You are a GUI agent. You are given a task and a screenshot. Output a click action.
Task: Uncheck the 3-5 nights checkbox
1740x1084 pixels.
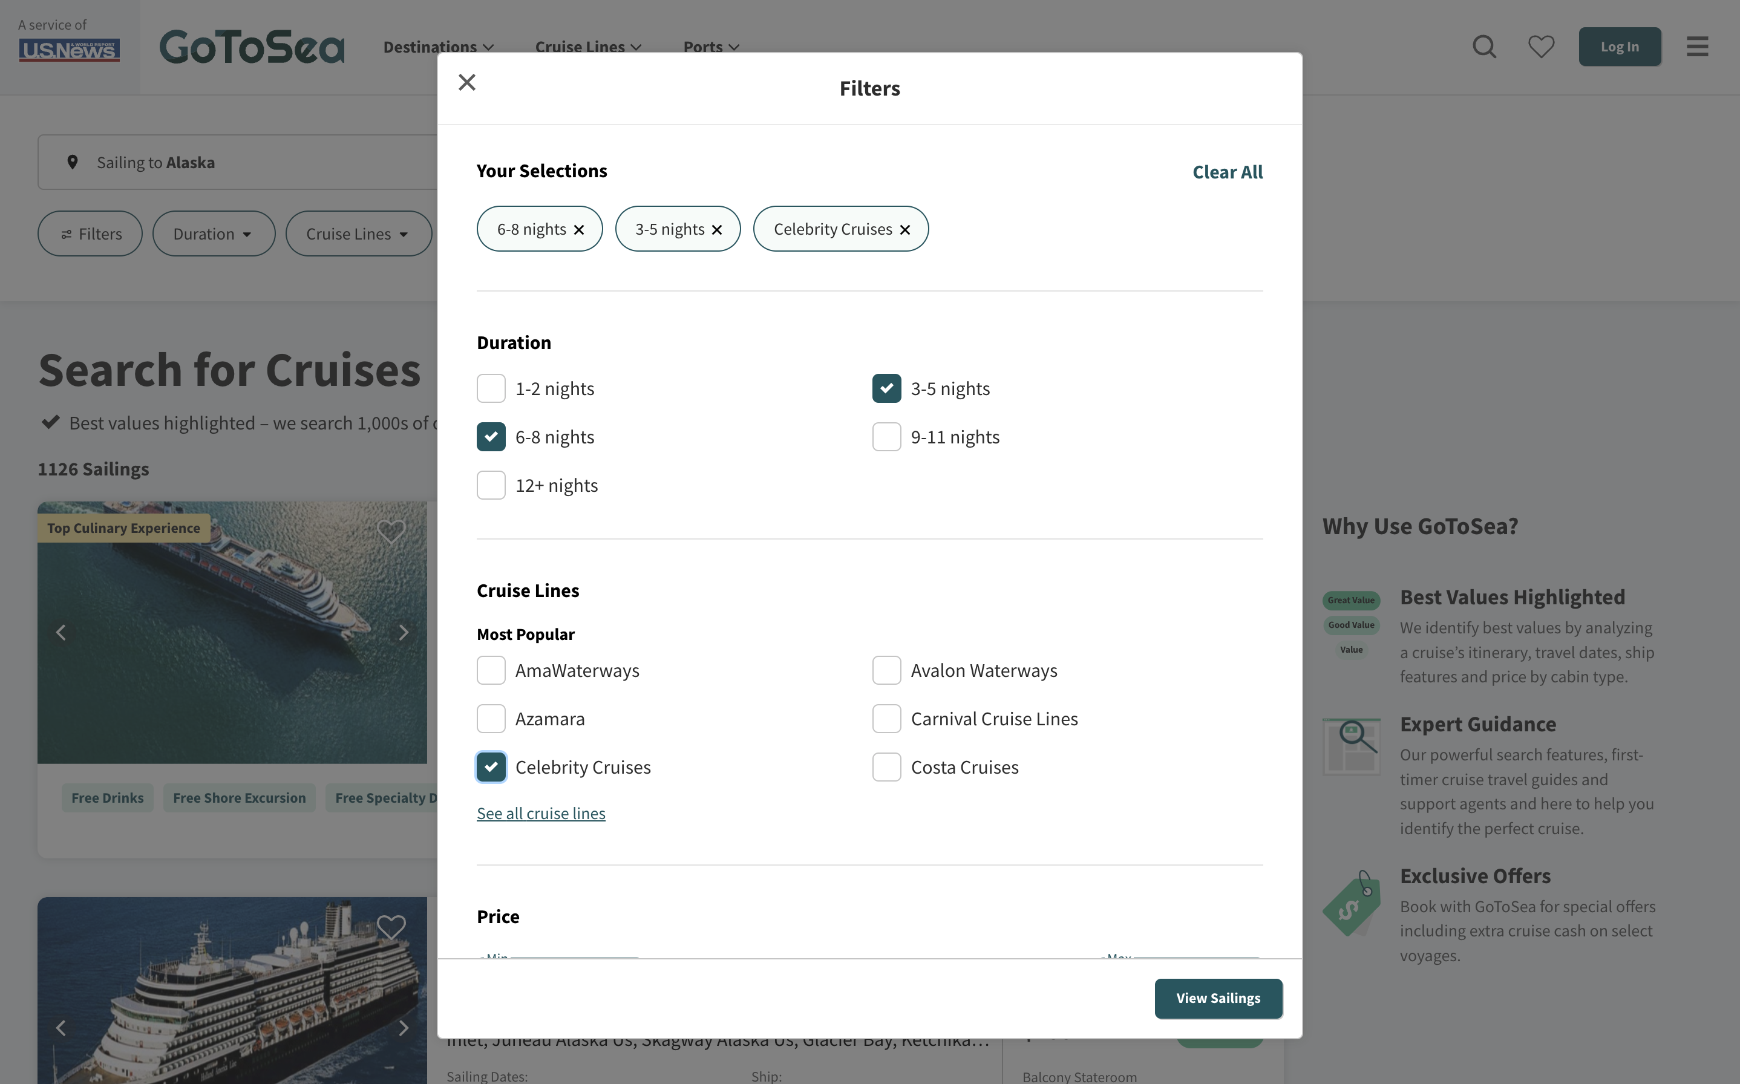887,388
